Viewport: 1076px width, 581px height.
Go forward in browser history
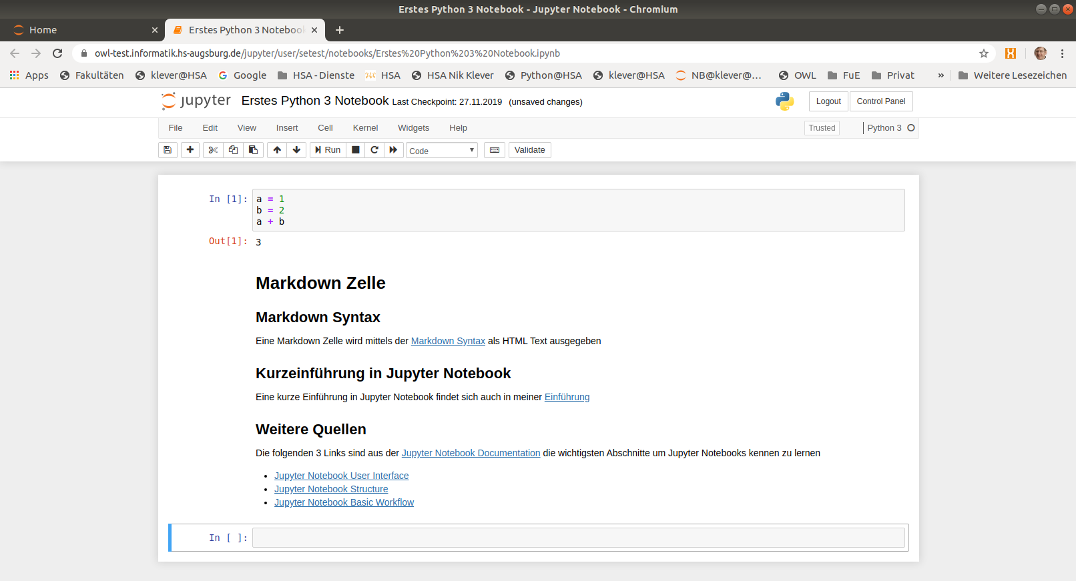click(36, 53)
